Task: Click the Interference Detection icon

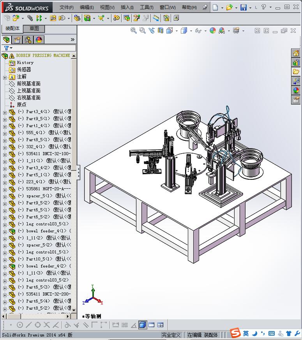Action: tap(127, 18)
